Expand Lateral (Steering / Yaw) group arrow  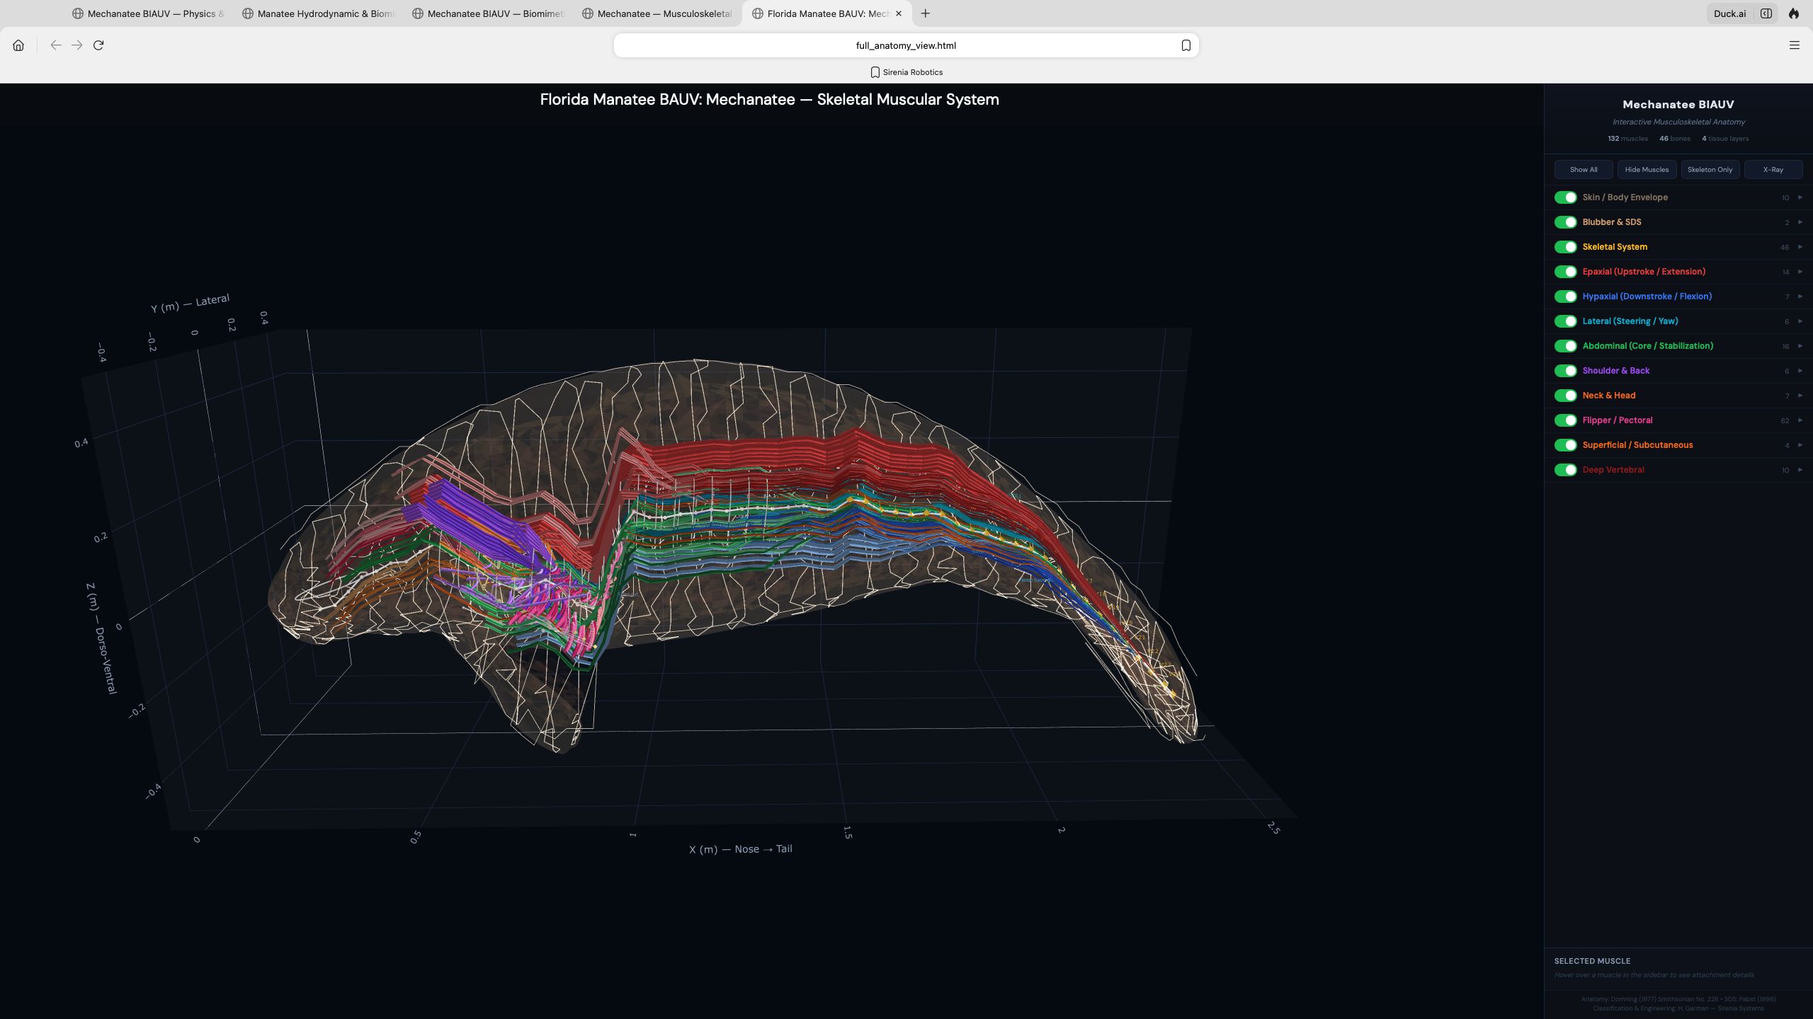[x=1800, y=321]
